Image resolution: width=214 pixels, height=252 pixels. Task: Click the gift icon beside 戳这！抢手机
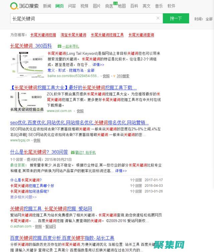[x=73, y=152]
